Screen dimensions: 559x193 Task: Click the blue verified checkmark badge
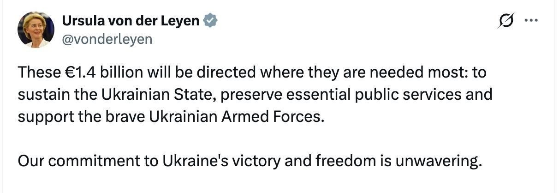[x=211, y=21]
